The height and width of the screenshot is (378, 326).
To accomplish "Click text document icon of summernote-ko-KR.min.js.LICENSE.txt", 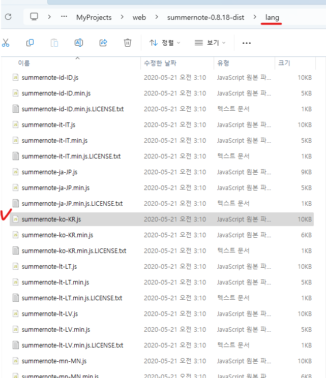I will click(16, 250).
